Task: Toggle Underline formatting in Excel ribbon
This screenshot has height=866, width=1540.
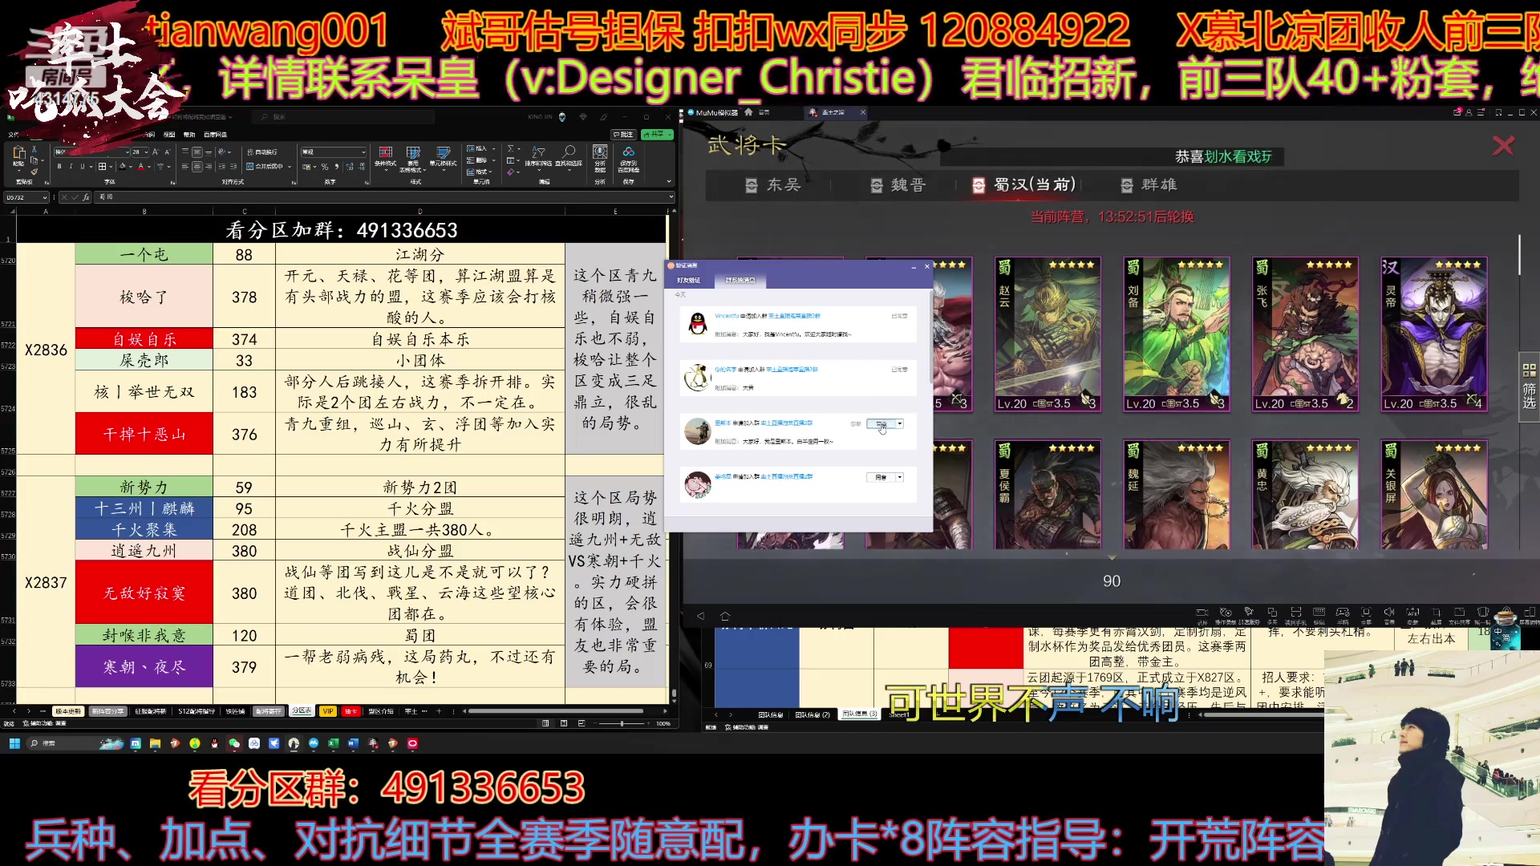Action: [x=82, y=166]
